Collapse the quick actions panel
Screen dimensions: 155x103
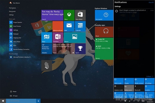150,76
